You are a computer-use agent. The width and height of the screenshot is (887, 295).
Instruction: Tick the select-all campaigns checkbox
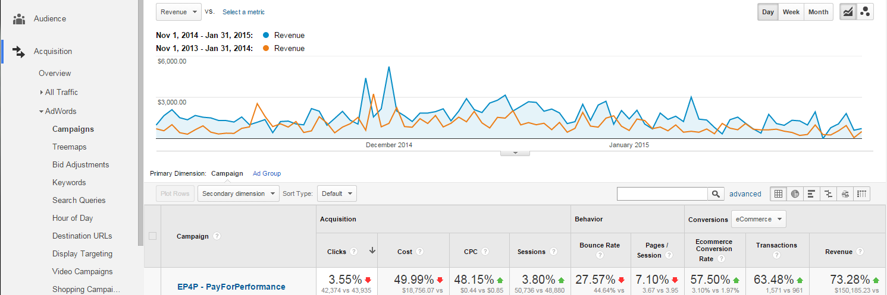tap(152, 236)
